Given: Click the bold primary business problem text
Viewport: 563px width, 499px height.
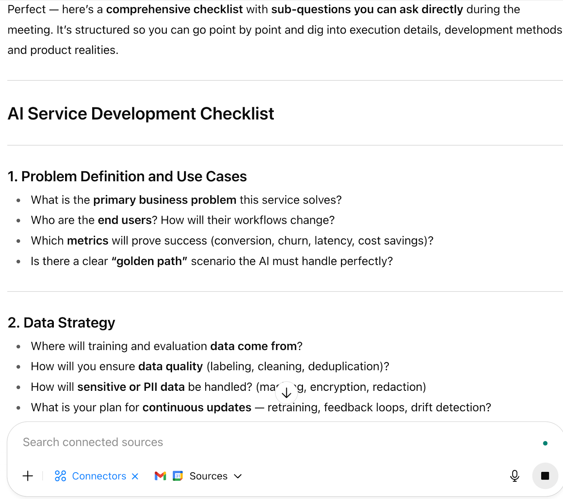Looking at the screenshot, I should click(x=165, y=200).
